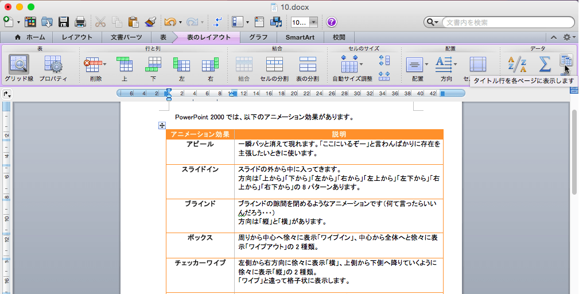
Task: Collapse the ribbon with the chevron arrow
Action: 554,37
